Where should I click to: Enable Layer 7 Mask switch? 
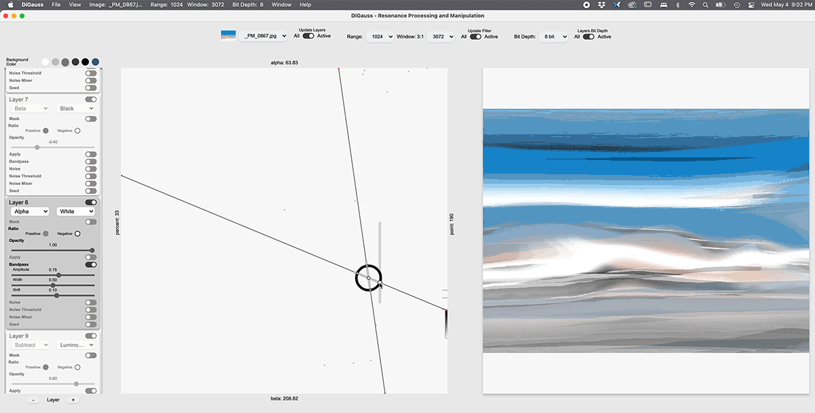pos(90,119)
